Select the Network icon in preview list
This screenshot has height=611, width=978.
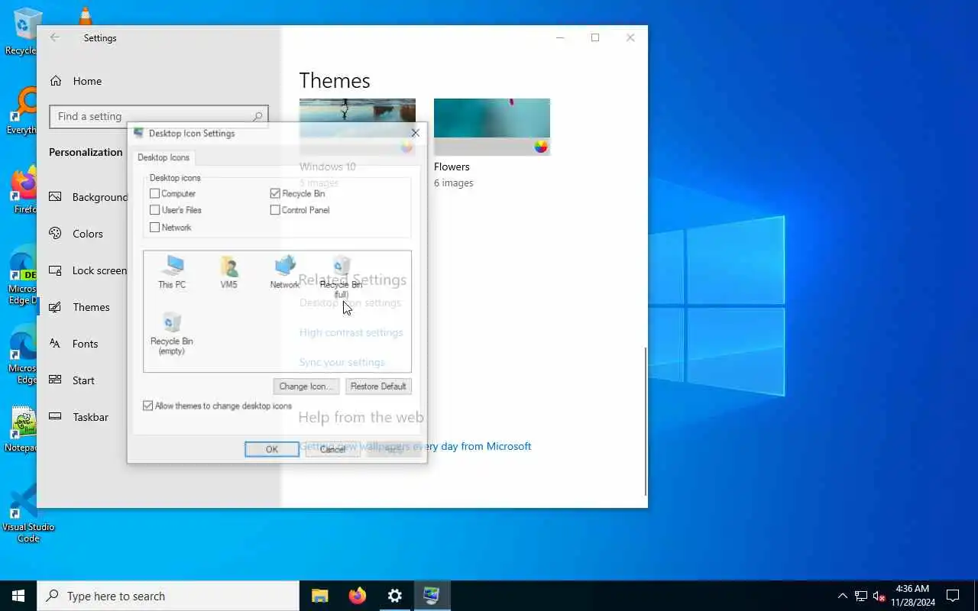285,273
